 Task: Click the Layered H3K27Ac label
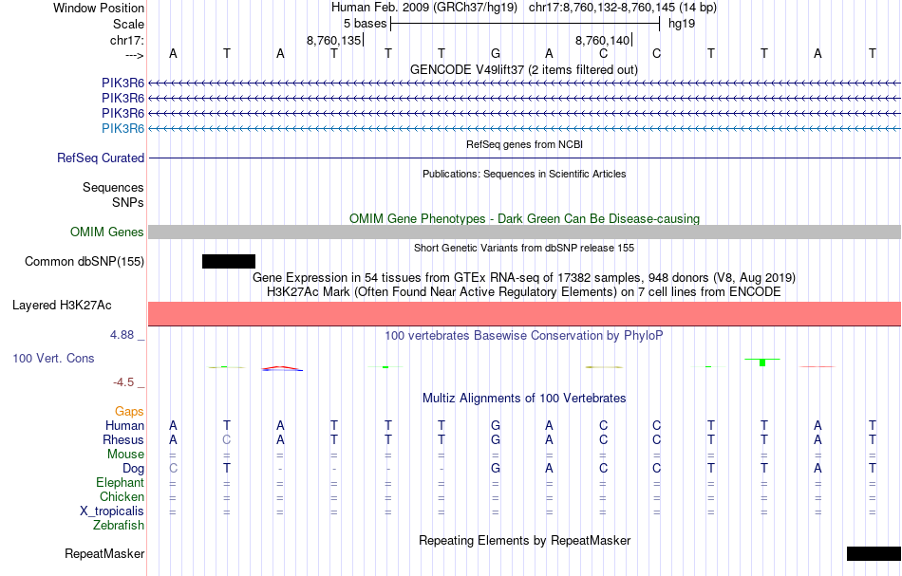[62, 306]
